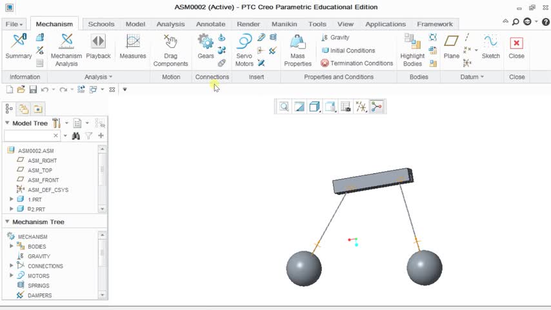Expand the 1.PRT node

click(11, 199)
